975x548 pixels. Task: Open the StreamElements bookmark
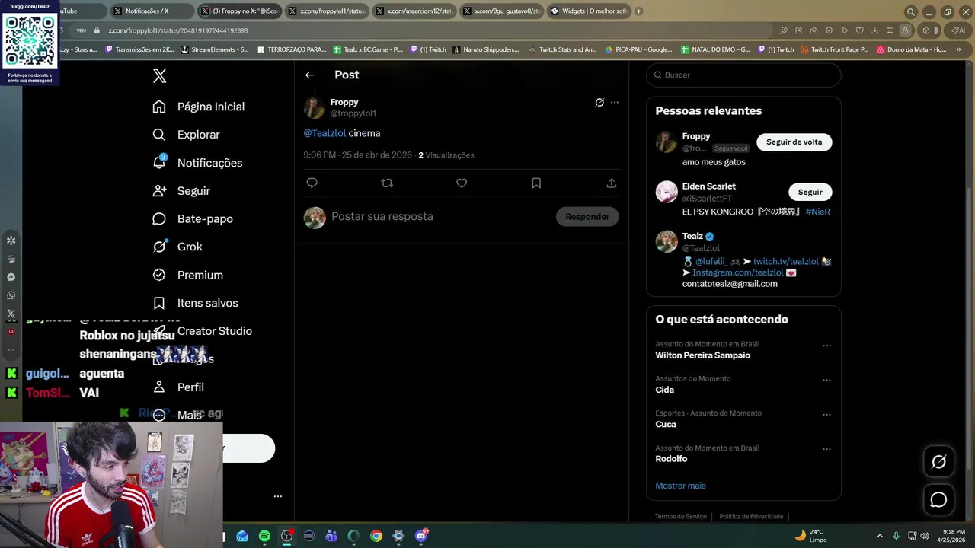(x=215, y=49)
